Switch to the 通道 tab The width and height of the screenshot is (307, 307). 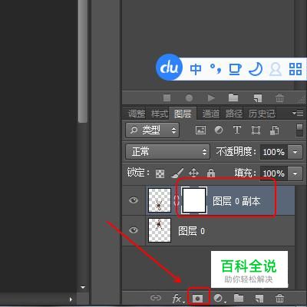tap(211, 114)
